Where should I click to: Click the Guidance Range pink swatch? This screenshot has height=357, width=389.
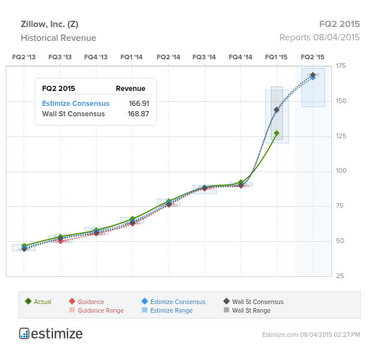[72, 310]
